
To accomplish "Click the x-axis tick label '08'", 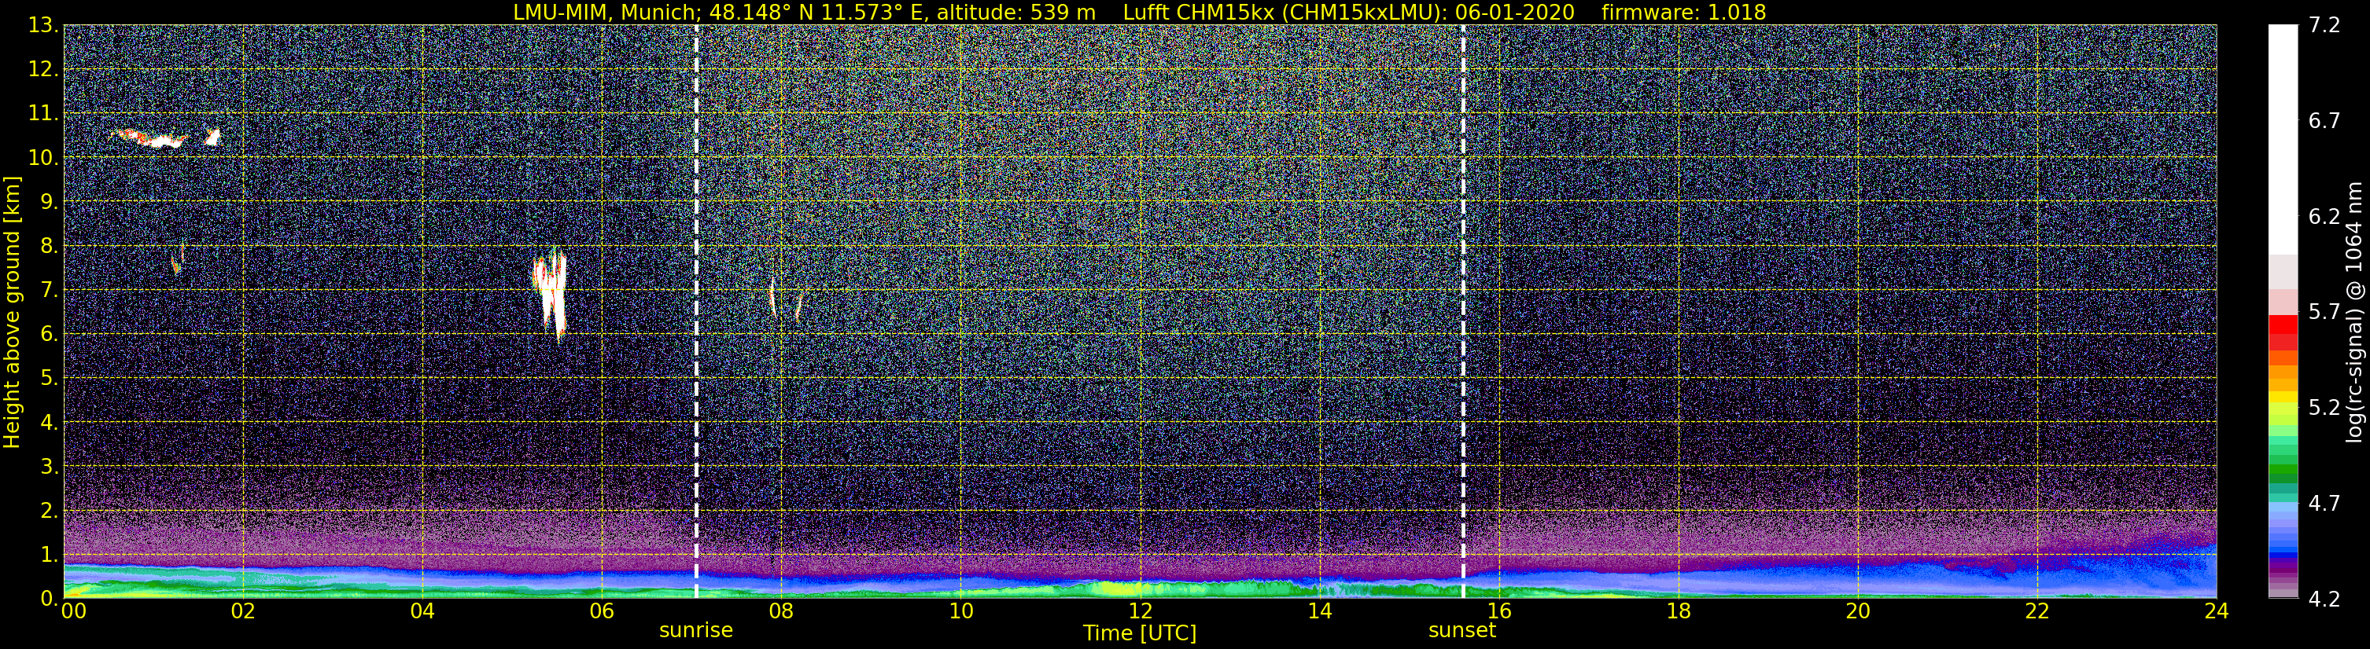I will click(x=781, y=611).
